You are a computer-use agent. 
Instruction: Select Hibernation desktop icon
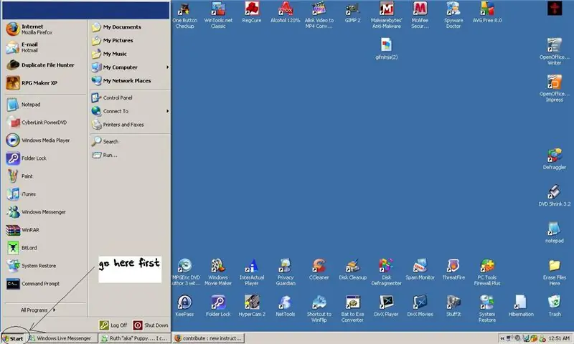tap(521, 306)
